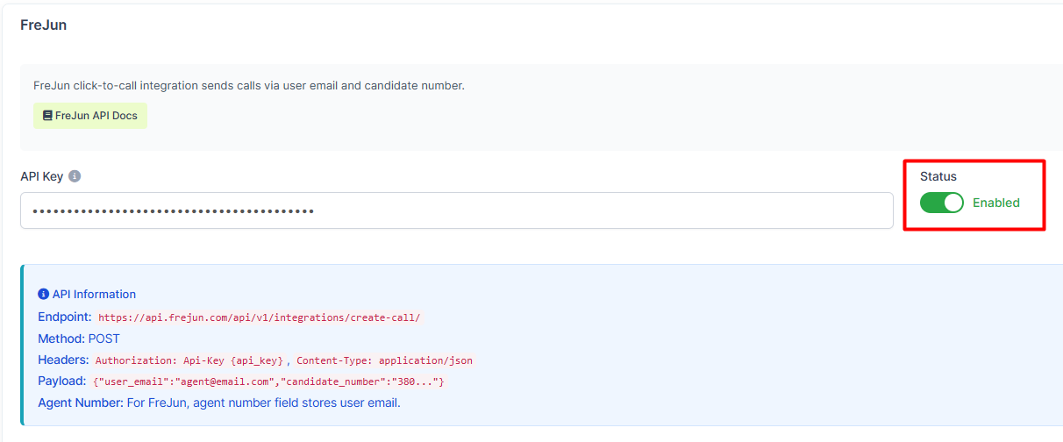Click the 'Method: POST' line
The height and width of the screenshot is (442, 1063).
click(79, 339)
